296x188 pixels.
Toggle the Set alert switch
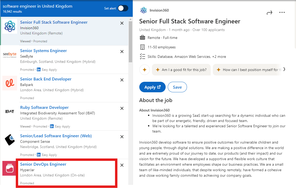click(x=123, y=8)
